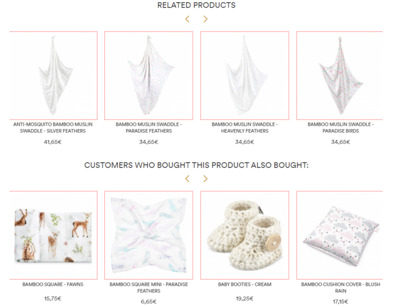This screenshot has height=307, width=400.
Task: Click previous arrow under Related Products
Action: pyautogui.click(x=188, y=19)
